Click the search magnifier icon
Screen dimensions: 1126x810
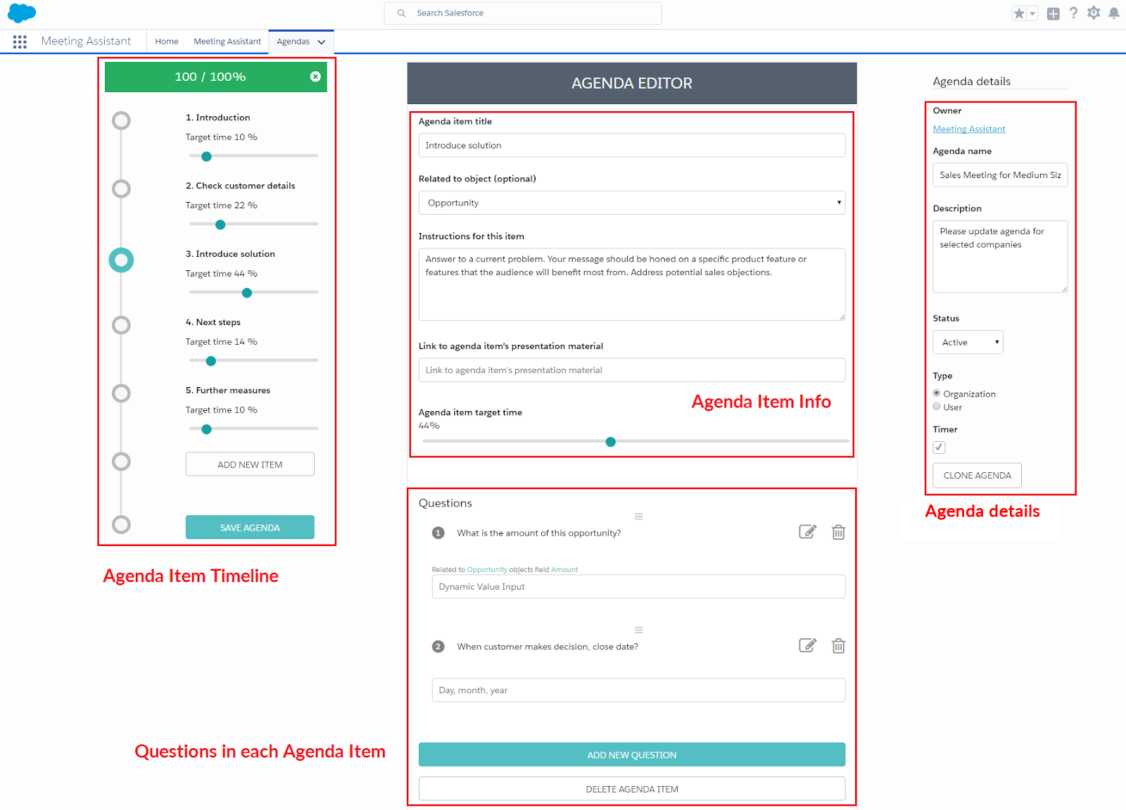(401, 13)
